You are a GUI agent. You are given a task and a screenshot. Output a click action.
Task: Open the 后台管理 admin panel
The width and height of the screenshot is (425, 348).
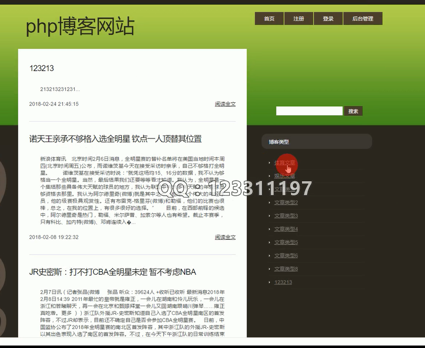pyautogui.click(x=363, y=19)
